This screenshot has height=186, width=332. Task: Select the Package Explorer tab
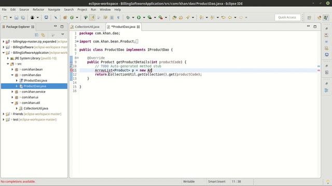click(18, 27)
